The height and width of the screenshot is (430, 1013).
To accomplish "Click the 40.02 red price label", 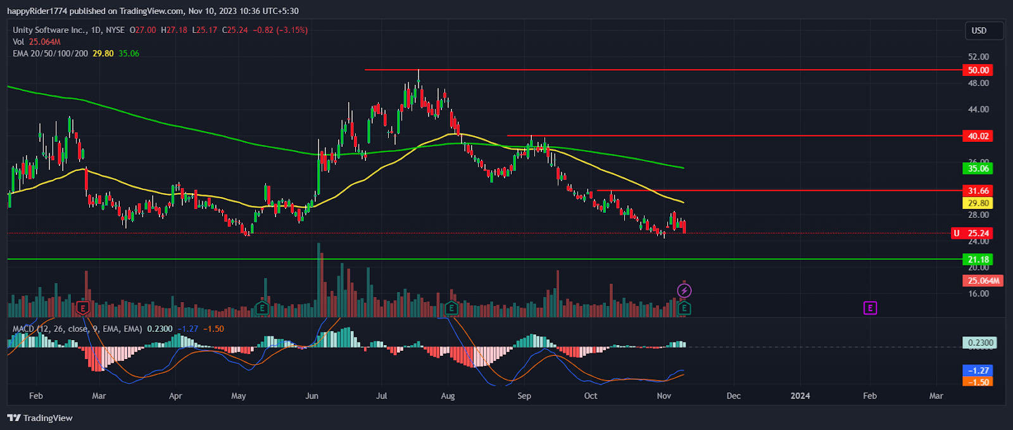I will click(978, 136).
